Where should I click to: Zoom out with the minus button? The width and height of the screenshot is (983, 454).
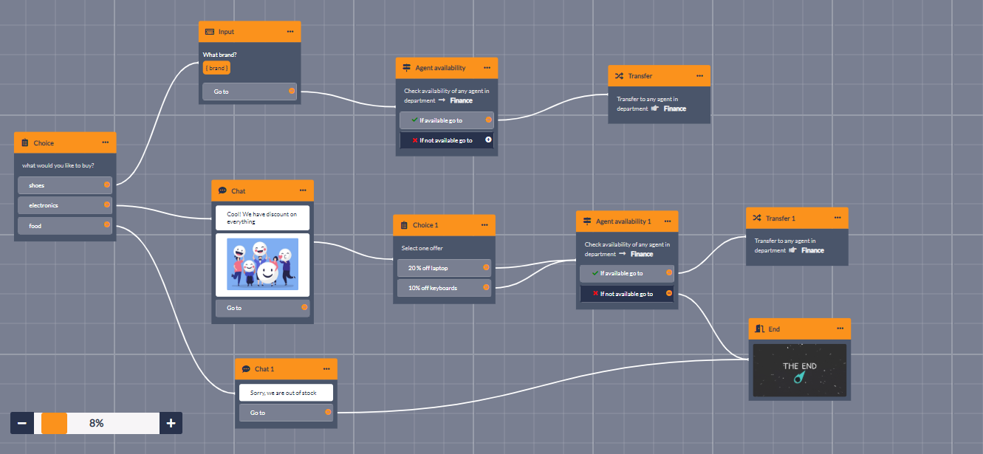(22, 423)
